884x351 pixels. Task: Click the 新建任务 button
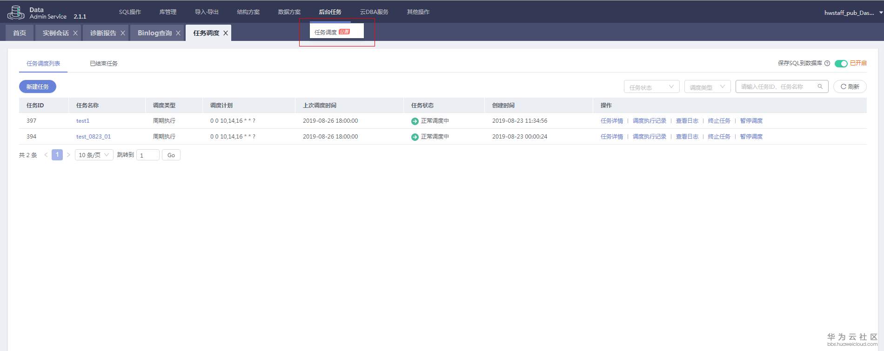pyautogui.click(x=38, y=86)
